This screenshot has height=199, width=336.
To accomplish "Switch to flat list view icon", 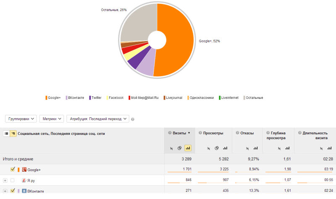I will click(6, 134).
